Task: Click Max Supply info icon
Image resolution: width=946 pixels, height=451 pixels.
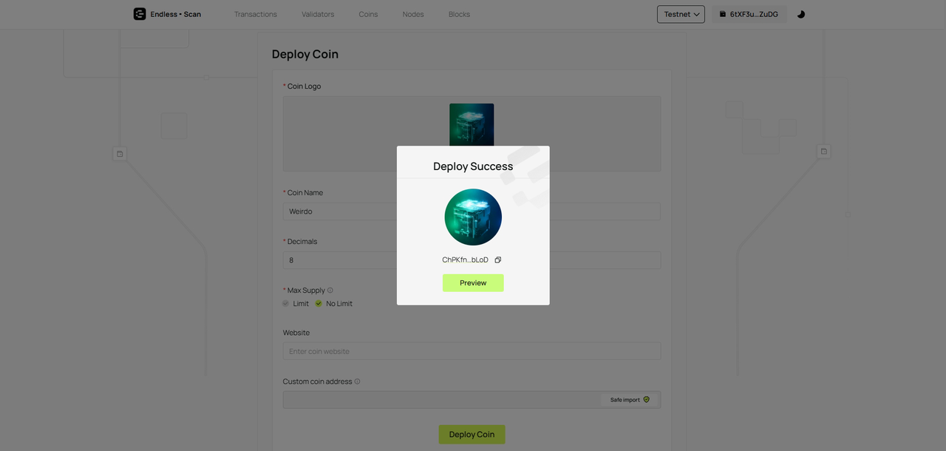Action: [x=330, y=291]
